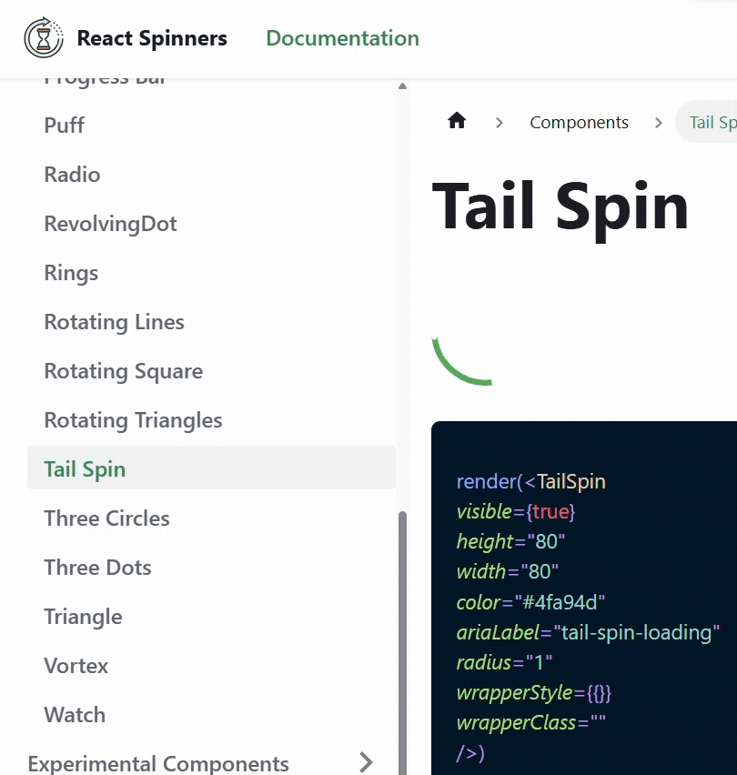The height and width of the screenshot is (775, 737).
Task: Open the Puff component page
Action: (64, 125)
